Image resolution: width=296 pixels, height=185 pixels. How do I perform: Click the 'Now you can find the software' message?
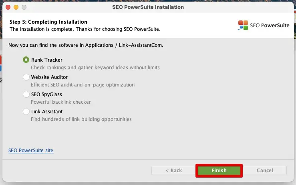click(86, 45)
